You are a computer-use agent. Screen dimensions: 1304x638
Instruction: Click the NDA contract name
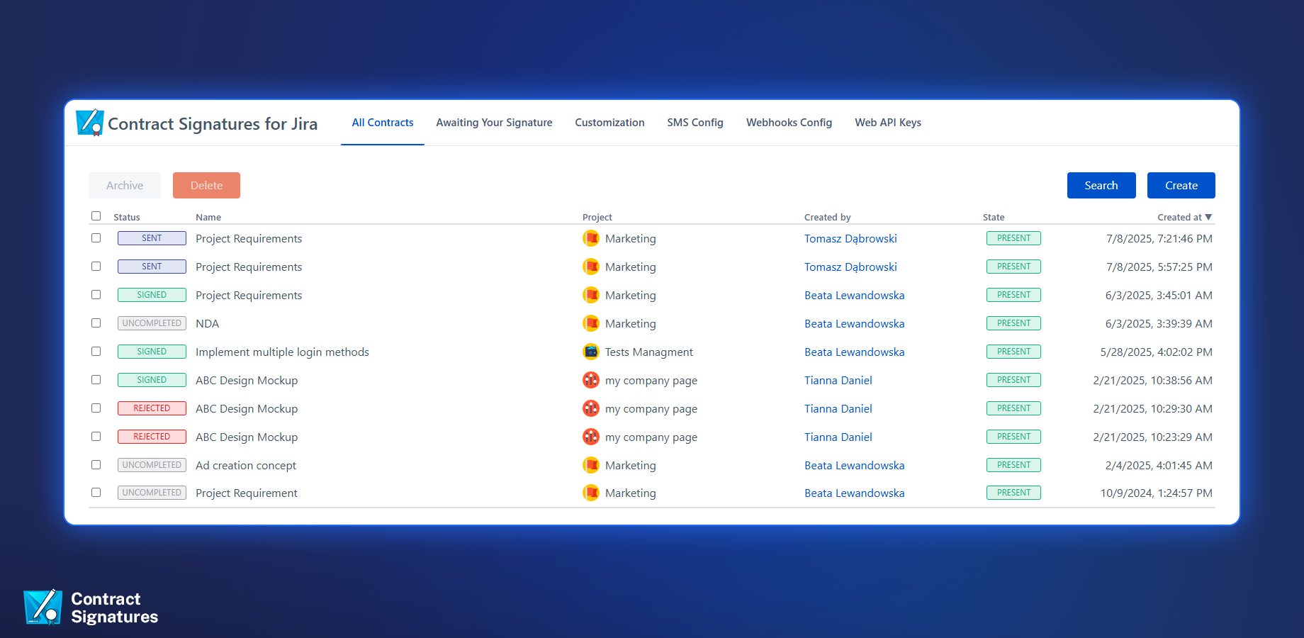tap(208, 323)
